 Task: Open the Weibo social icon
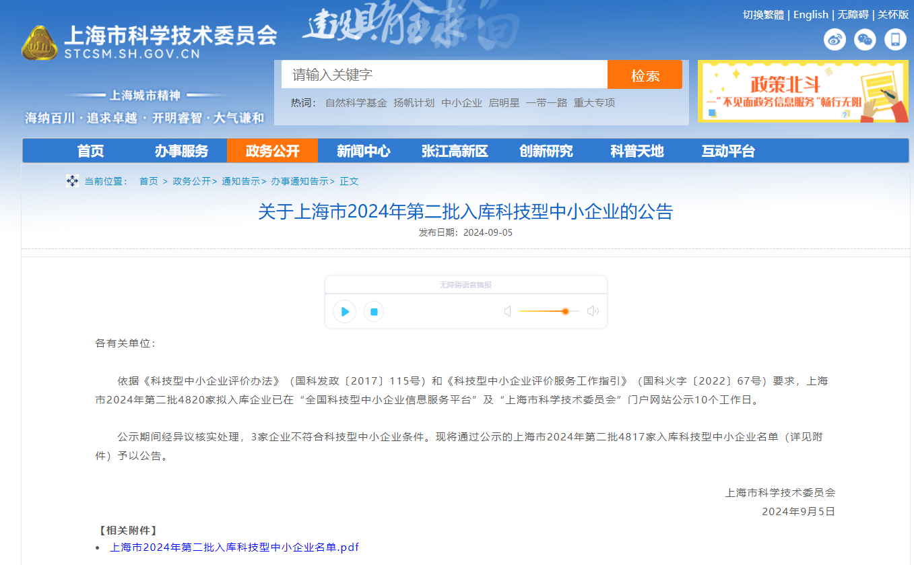click(x=835, y=40)
